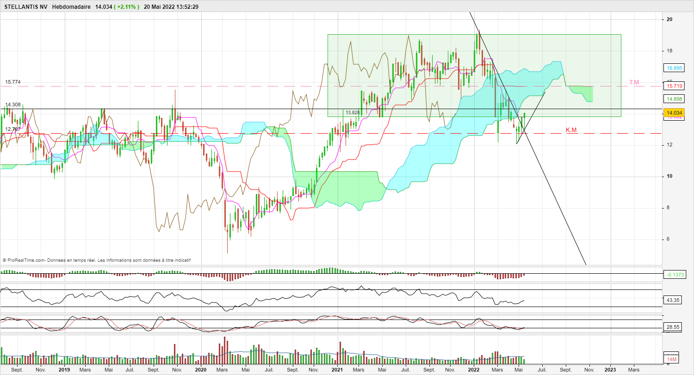Image resolution: width=694 pixels, height=375 pixels.
Task: Select the Hebdomadaire timeframe label
Action: [x=72, y=7]
